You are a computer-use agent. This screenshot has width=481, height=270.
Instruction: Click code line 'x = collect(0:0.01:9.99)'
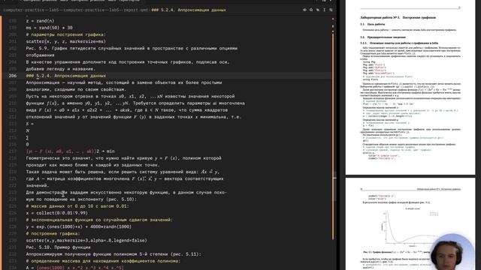coord(57,213)
